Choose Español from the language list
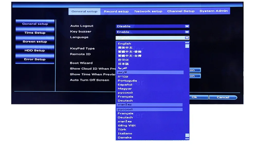Viewport: 257px width, 145px height. pyautogui.click(x=125, y=85)
